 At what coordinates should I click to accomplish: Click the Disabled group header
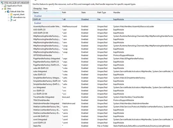(x=38, y=16)
